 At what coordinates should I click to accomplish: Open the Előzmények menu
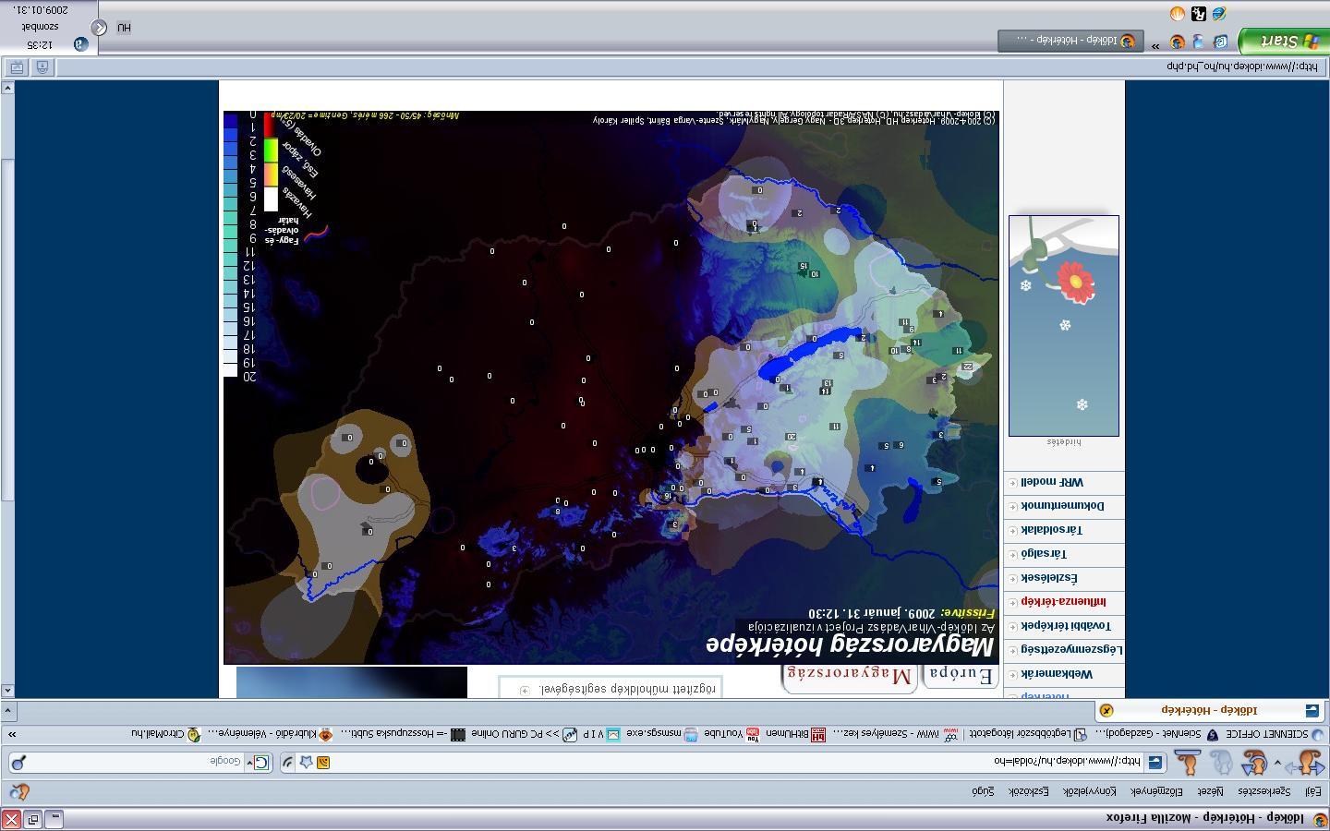[1158, 791]
